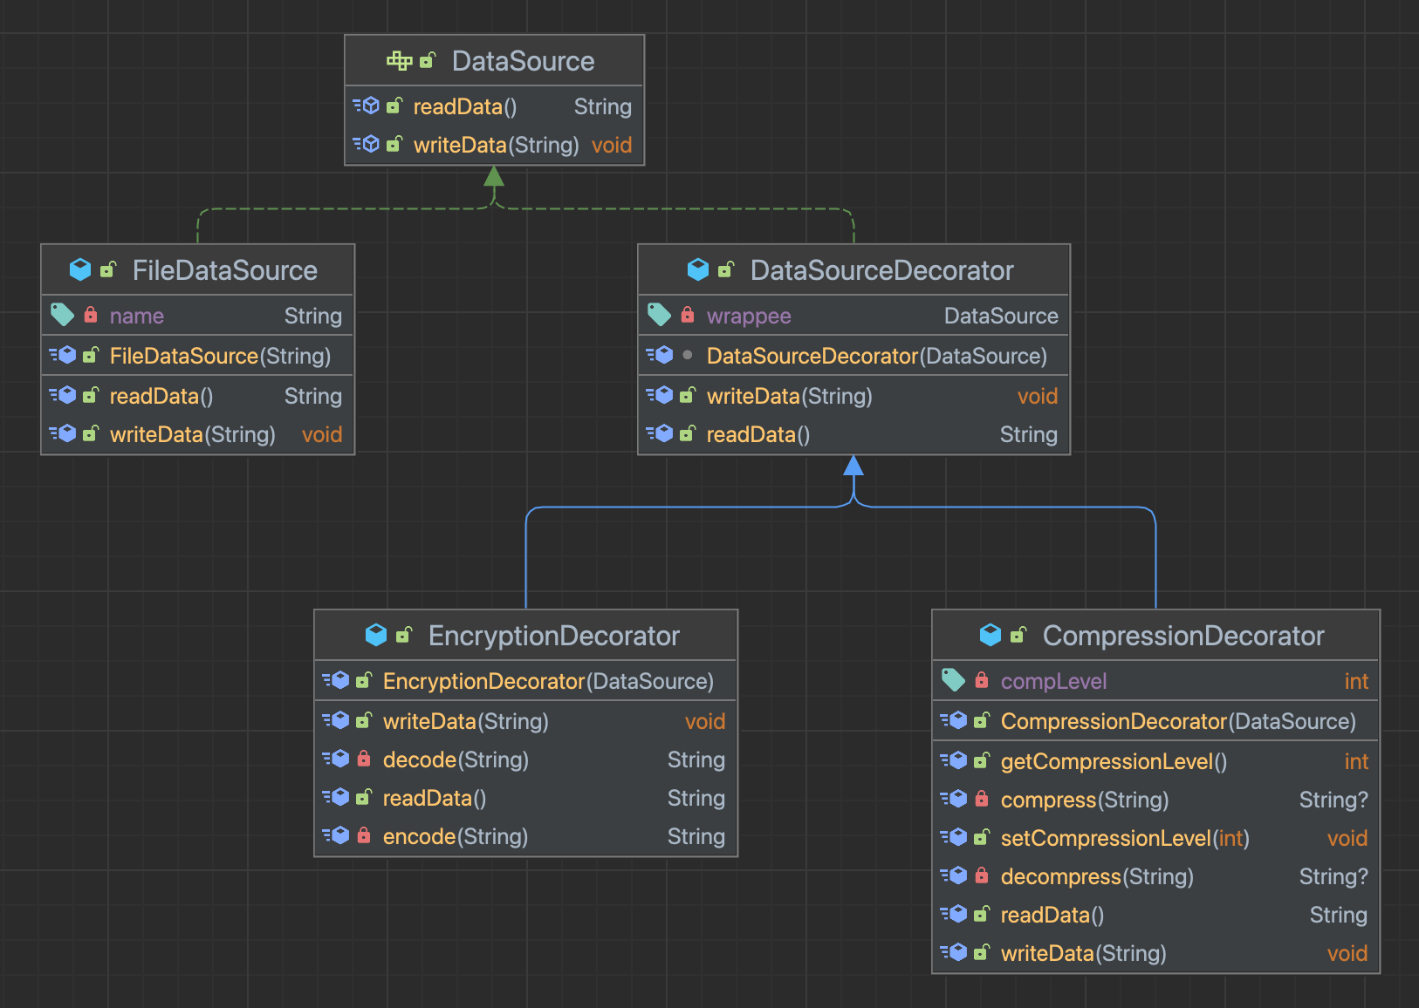
Task: Click the decode method private lock icon
Action: coord(364,759)
